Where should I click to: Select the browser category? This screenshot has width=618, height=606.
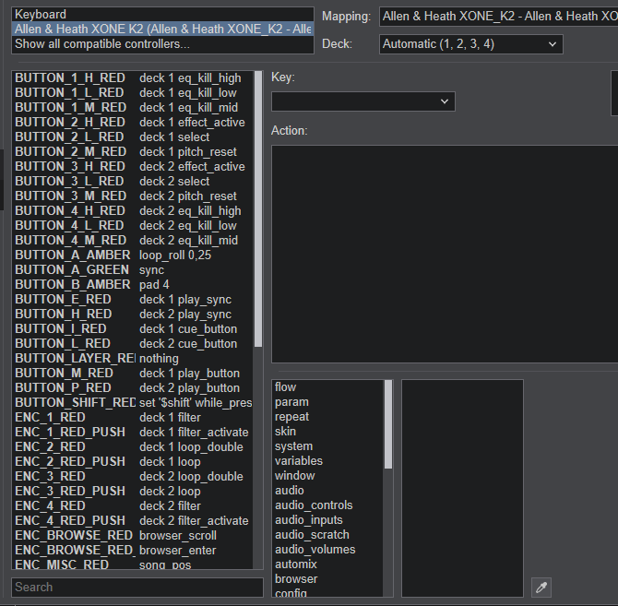(x=328, y=579)
